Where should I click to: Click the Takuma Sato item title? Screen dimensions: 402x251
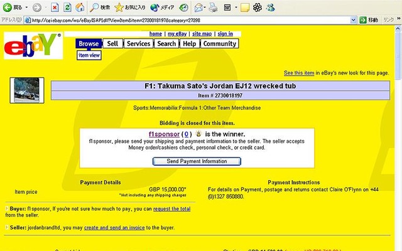coord(220,86)
